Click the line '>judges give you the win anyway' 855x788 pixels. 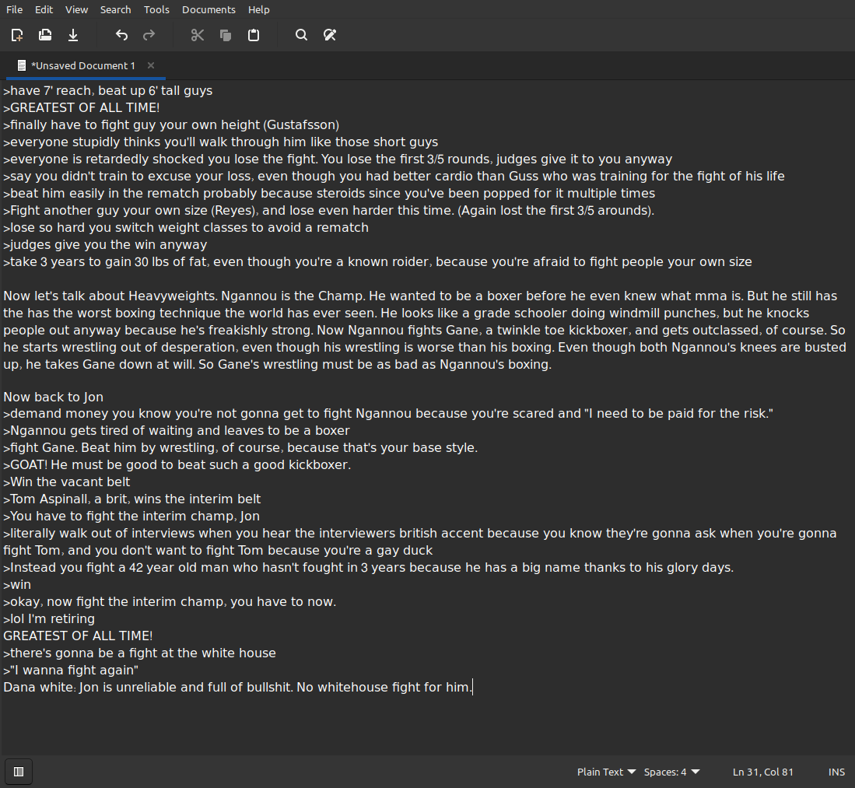[x=105, y=245]
